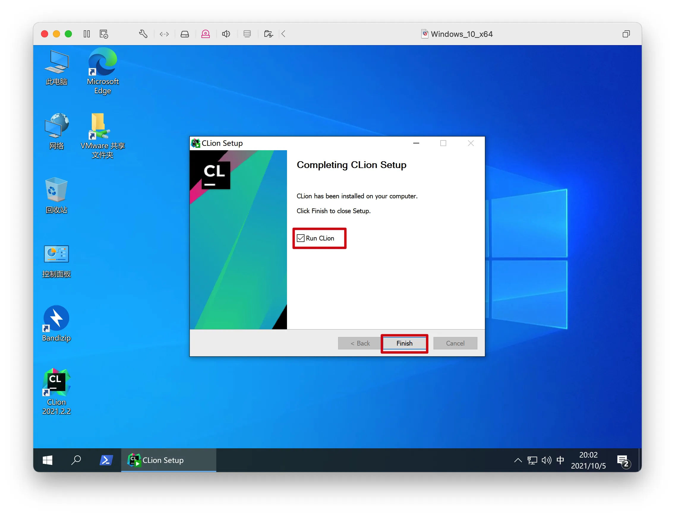Show hidden tray icons chevron
This screenshot has width=675, height=516.
tap(518, 460)
